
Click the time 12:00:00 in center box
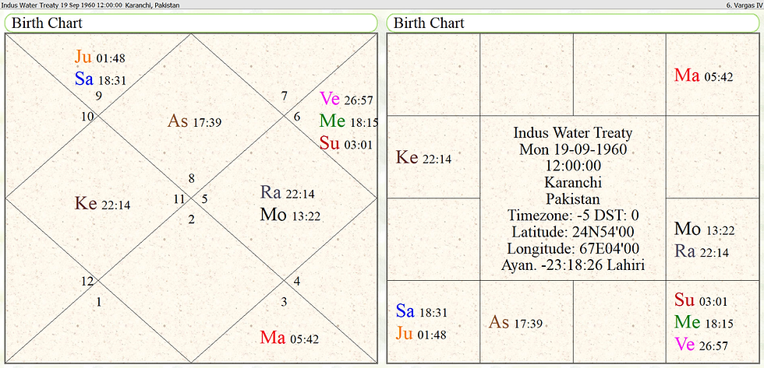(573, 166)
